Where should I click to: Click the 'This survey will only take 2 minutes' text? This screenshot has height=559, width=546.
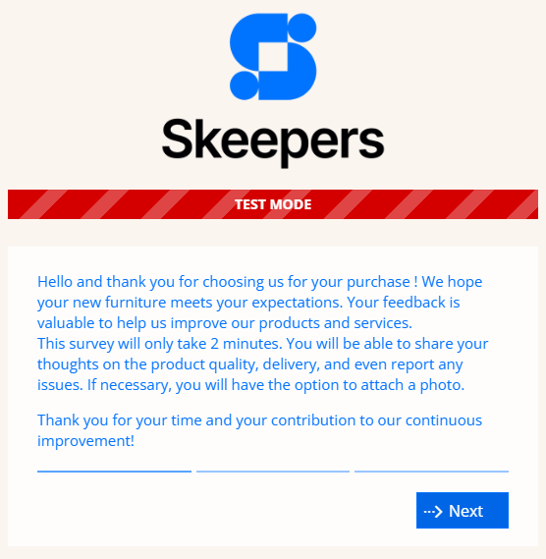click(160, 344)
